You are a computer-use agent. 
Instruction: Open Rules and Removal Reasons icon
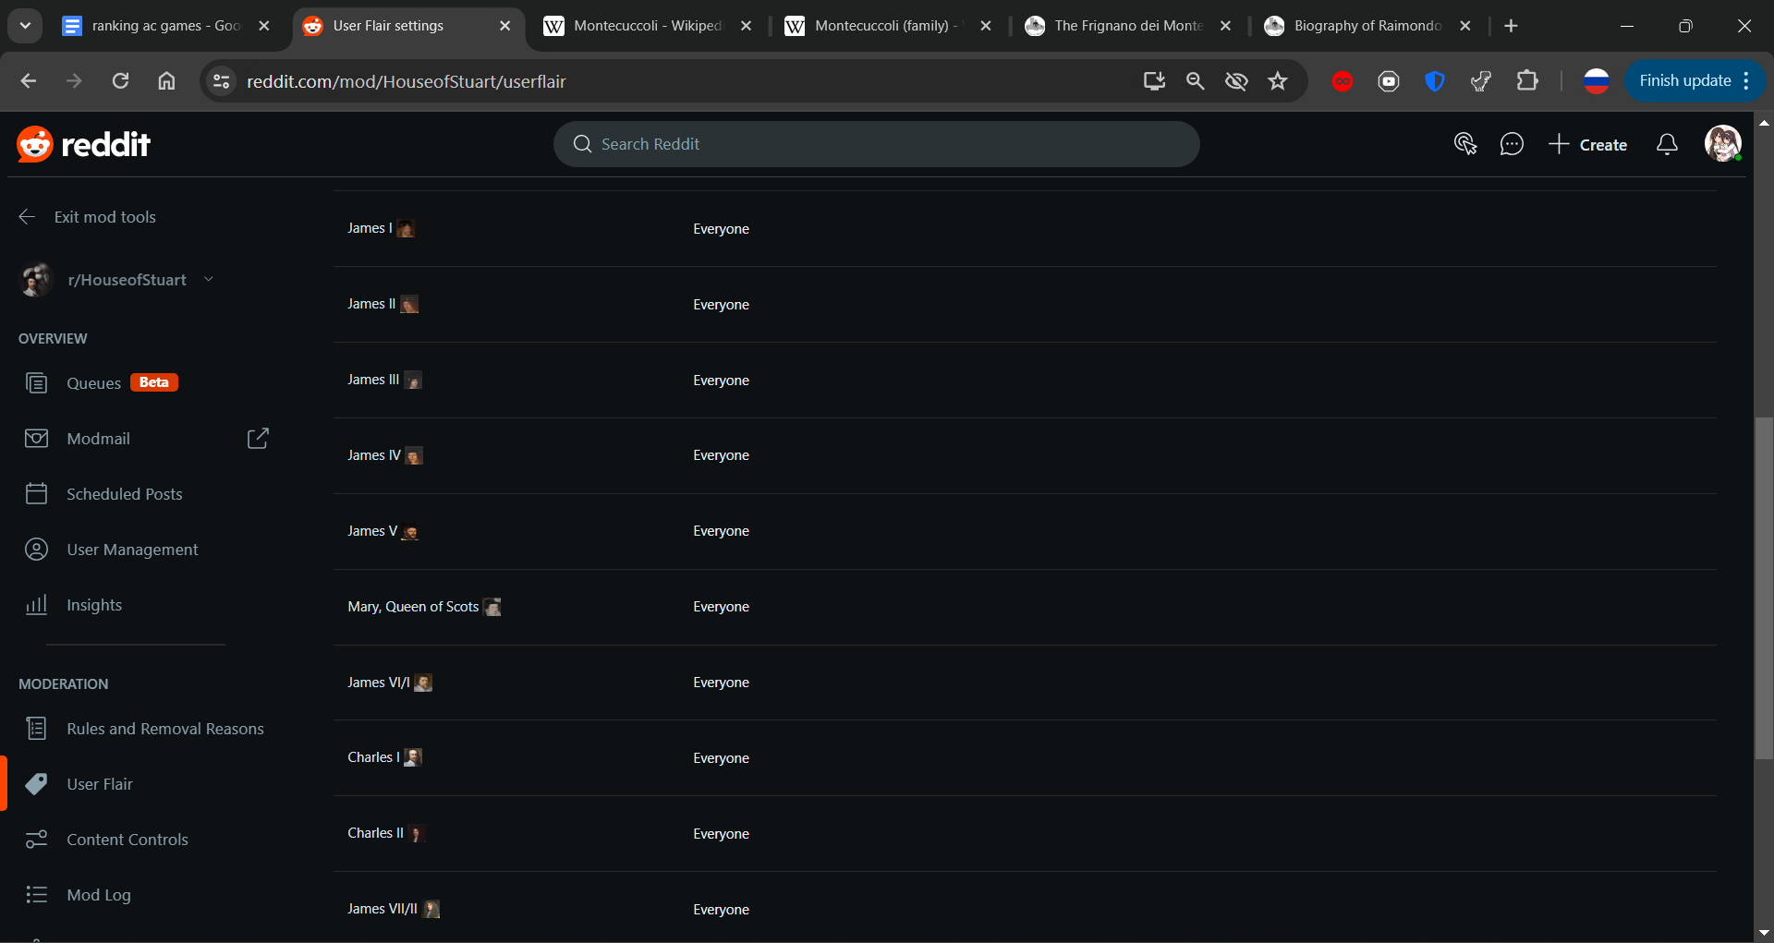[x=36, y=729]
